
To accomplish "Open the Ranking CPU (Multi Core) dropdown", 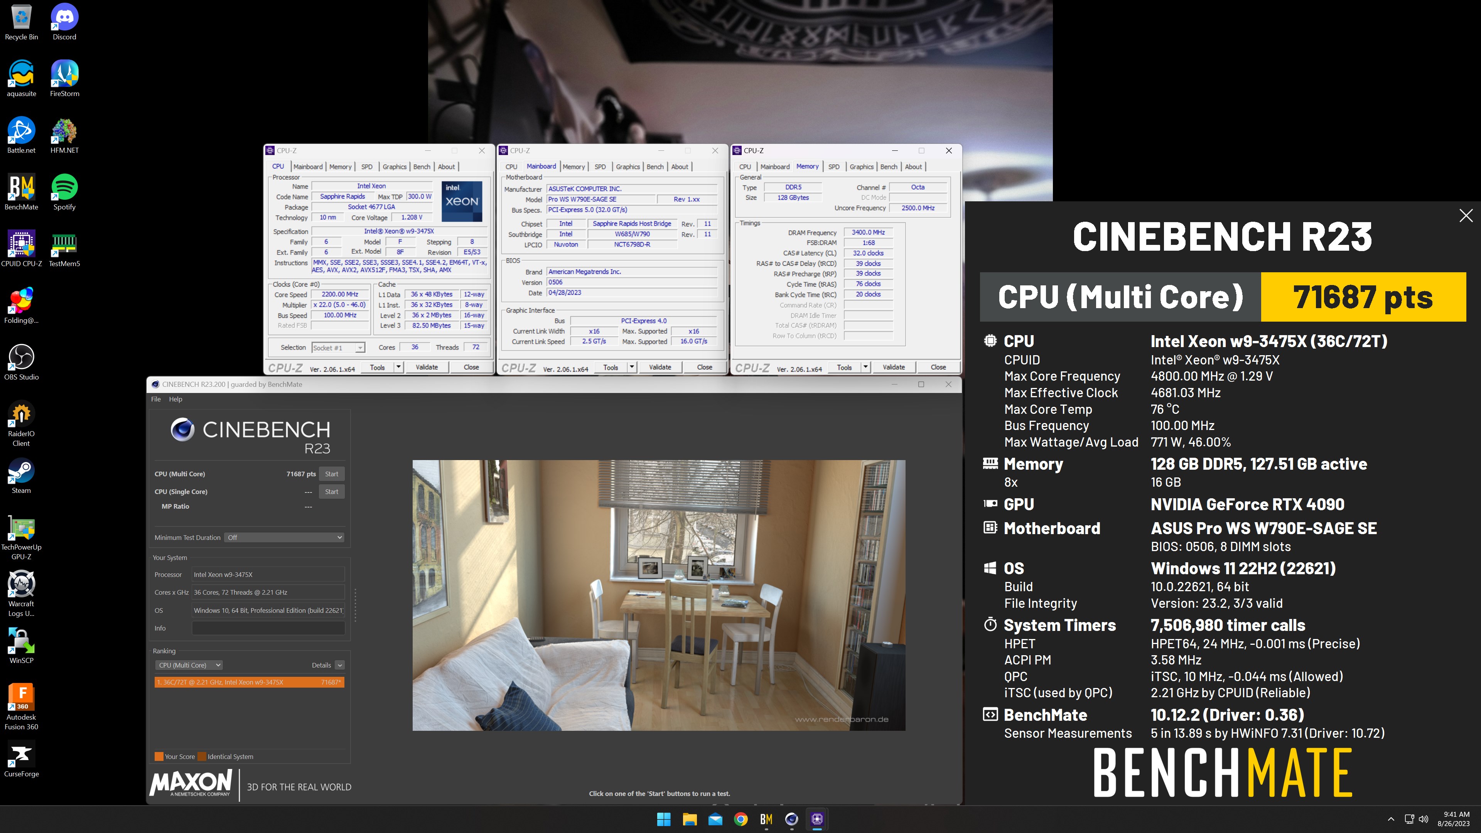I will (x=189, y=665).
